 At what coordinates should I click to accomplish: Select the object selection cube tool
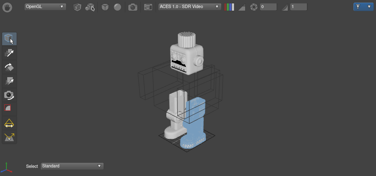[x=9, y=39]
